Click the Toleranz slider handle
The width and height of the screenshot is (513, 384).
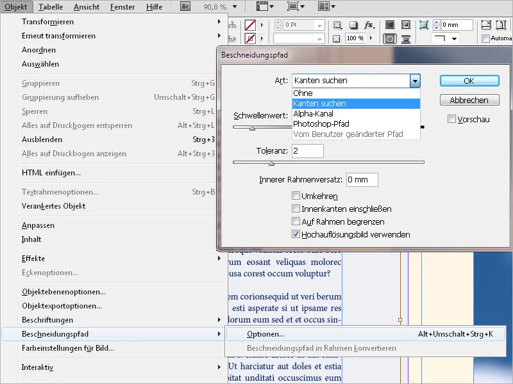[x=271, y=163]
